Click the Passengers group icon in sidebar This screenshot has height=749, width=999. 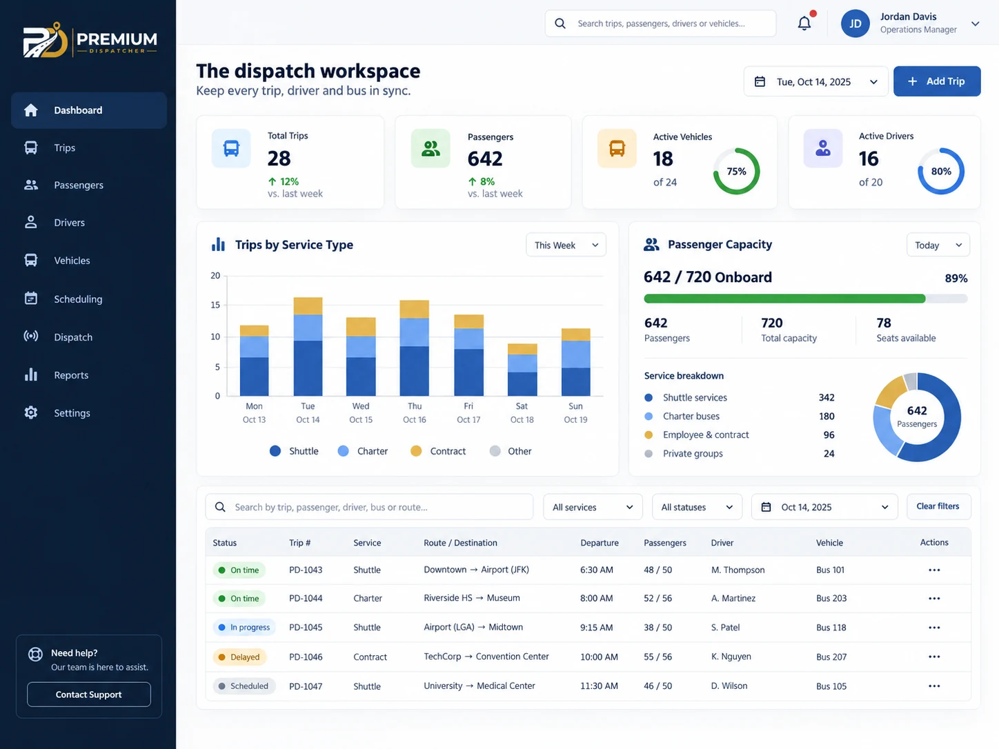click(x=31, y=185)
